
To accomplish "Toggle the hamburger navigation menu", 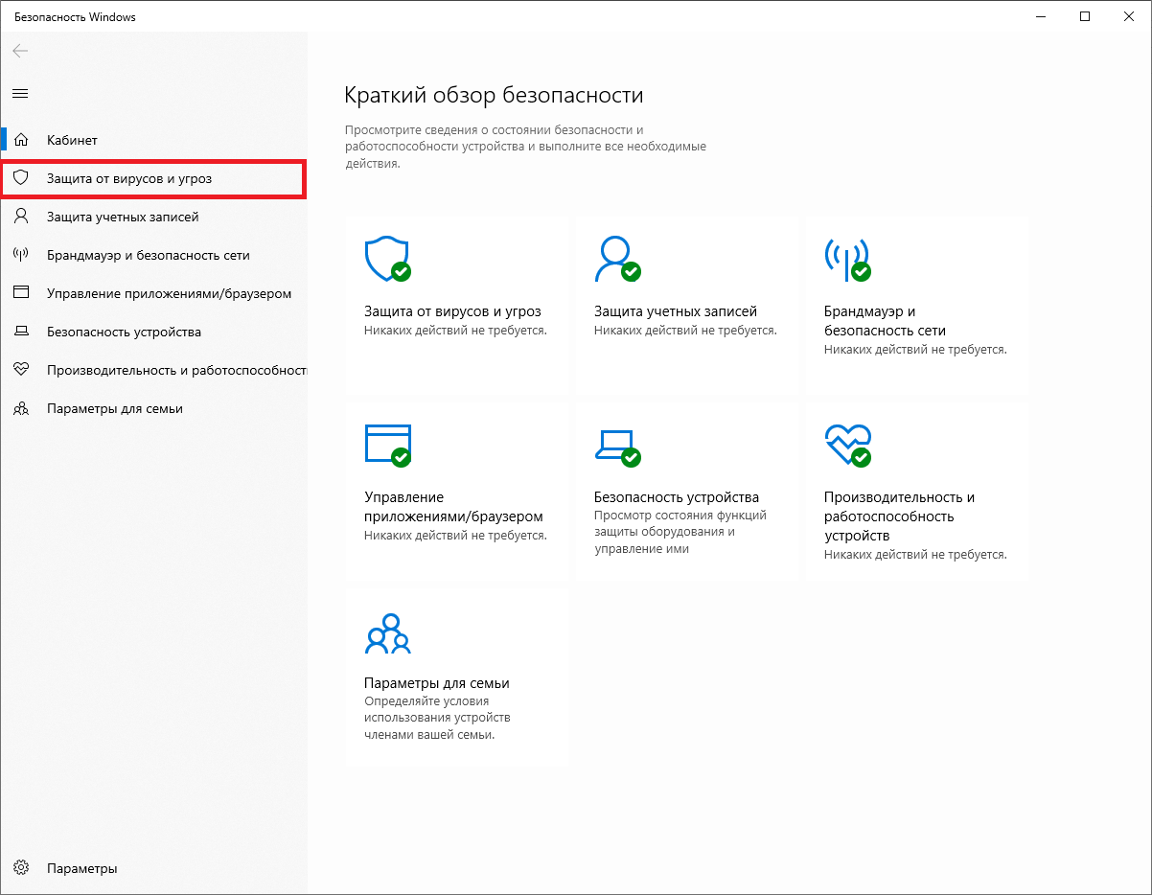I will (20, 93).
